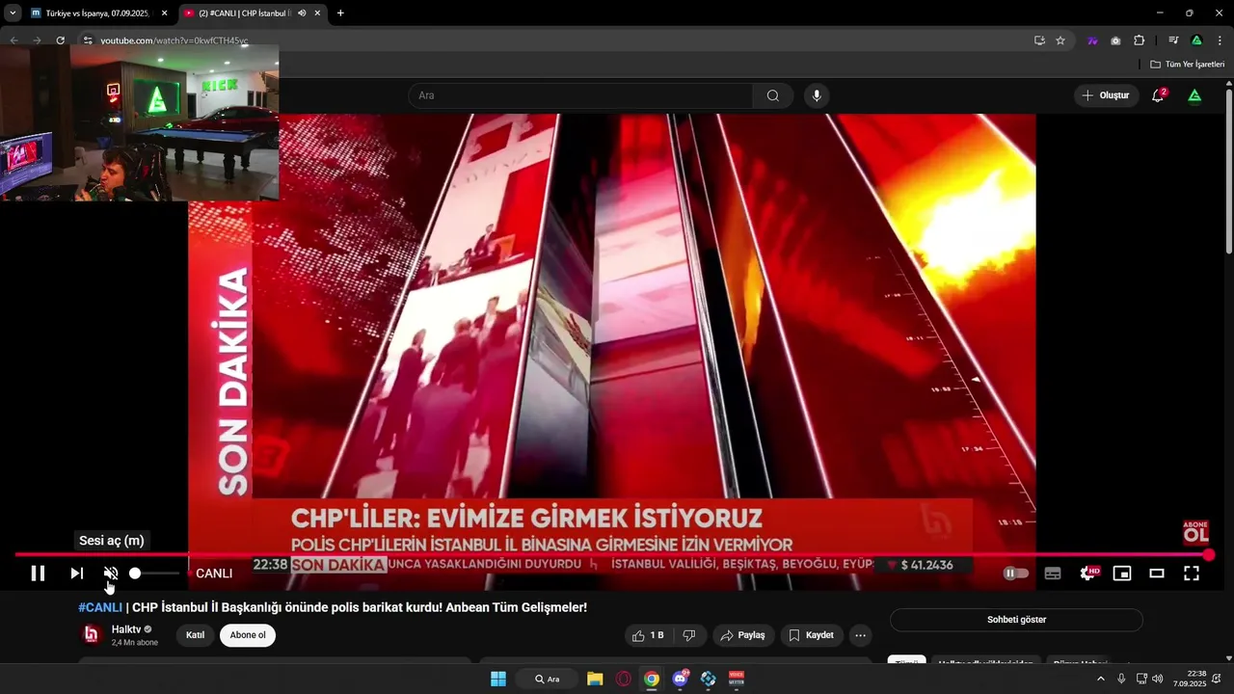Click the YouTube search magnifier button
This screenshot has height=694, width=1234.
pyautogui.click(x=773, y=95)
